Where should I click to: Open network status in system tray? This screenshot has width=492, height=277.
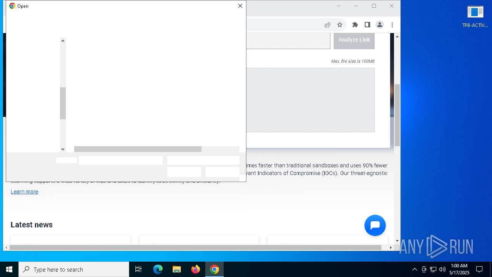click(x=433, y=269)
